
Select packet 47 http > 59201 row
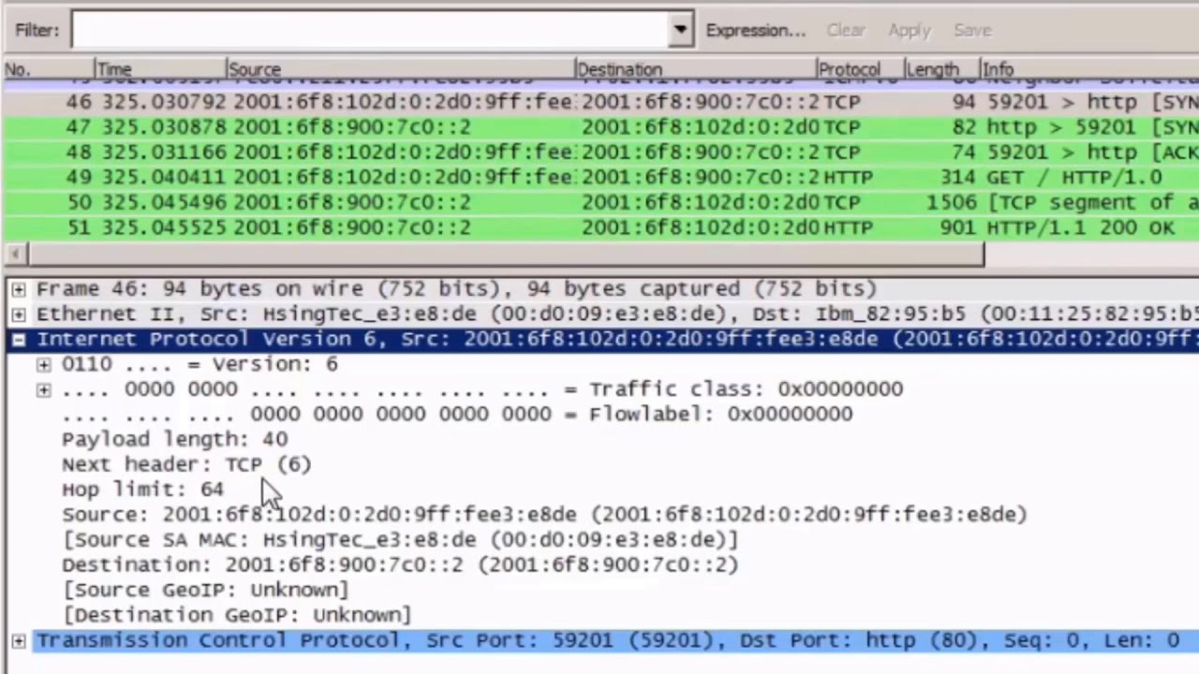(x=599, y=127)
